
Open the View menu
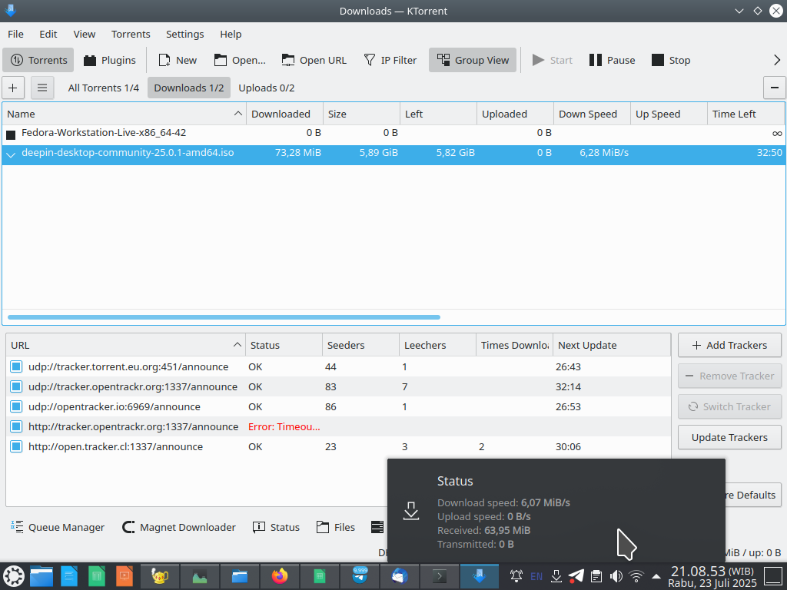pos(85,34)
